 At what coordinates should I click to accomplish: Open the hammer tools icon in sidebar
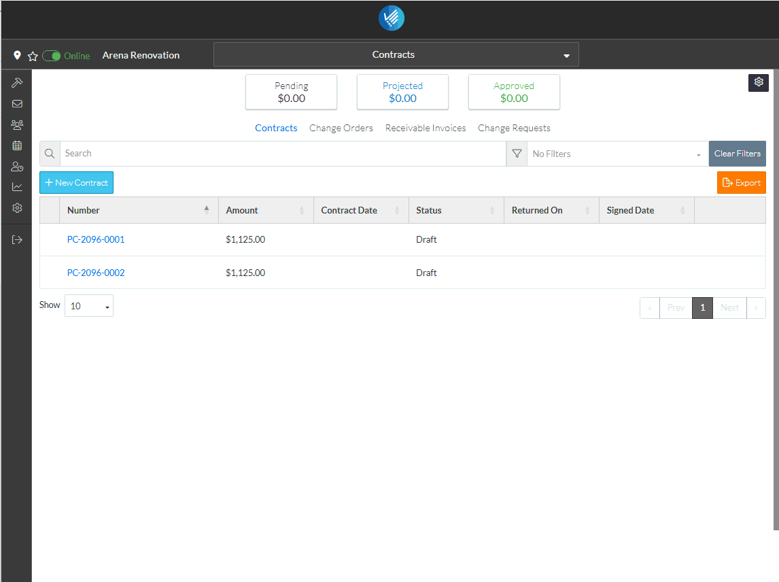(x=17, y=82)
